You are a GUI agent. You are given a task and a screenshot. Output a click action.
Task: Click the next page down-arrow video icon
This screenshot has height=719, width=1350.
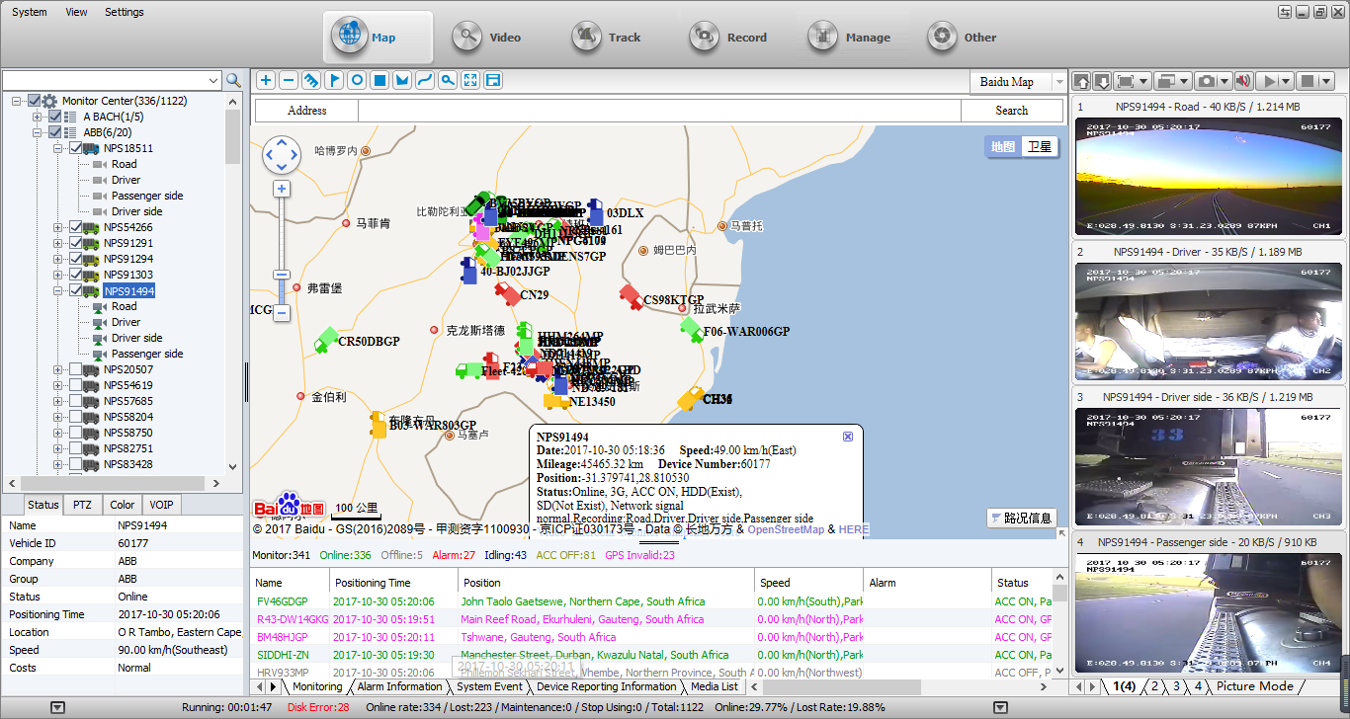(1100, 81)
